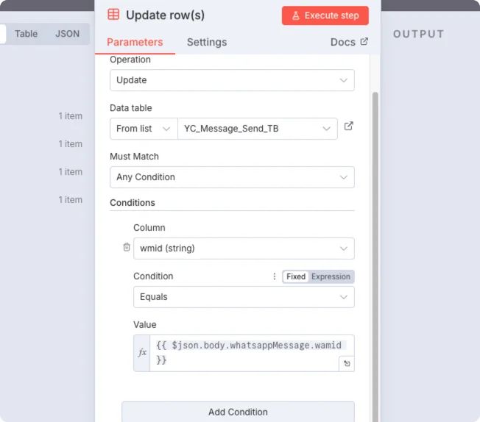Open the Condition options three-dot menu
Image resolution: width=480 pixels, height=422 pixels.
pyautogui.click(x=275, y=276)
